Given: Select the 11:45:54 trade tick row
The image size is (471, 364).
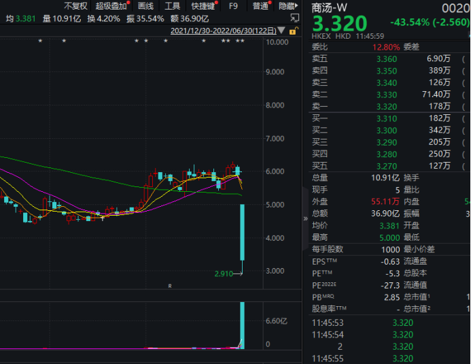Looking at the screenshot, I should pos(389,335).
